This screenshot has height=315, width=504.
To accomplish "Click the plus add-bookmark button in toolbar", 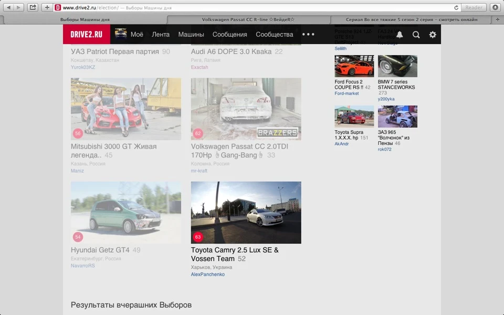I will pos(47,7).
